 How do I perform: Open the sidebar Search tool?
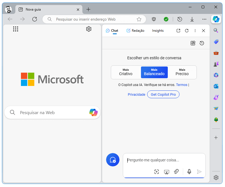(x=216, y=31)
